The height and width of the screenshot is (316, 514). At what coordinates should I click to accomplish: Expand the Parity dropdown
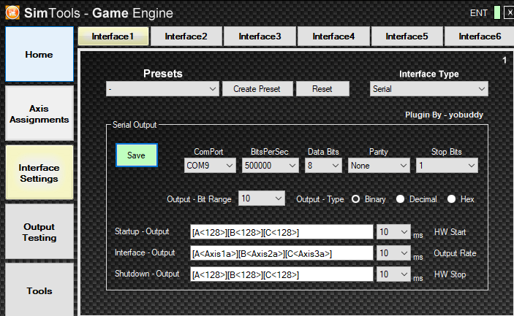coord(379,166)
